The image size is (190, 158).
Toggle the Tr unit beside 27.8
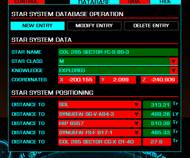pyautogui.click(x=175, y=141)
